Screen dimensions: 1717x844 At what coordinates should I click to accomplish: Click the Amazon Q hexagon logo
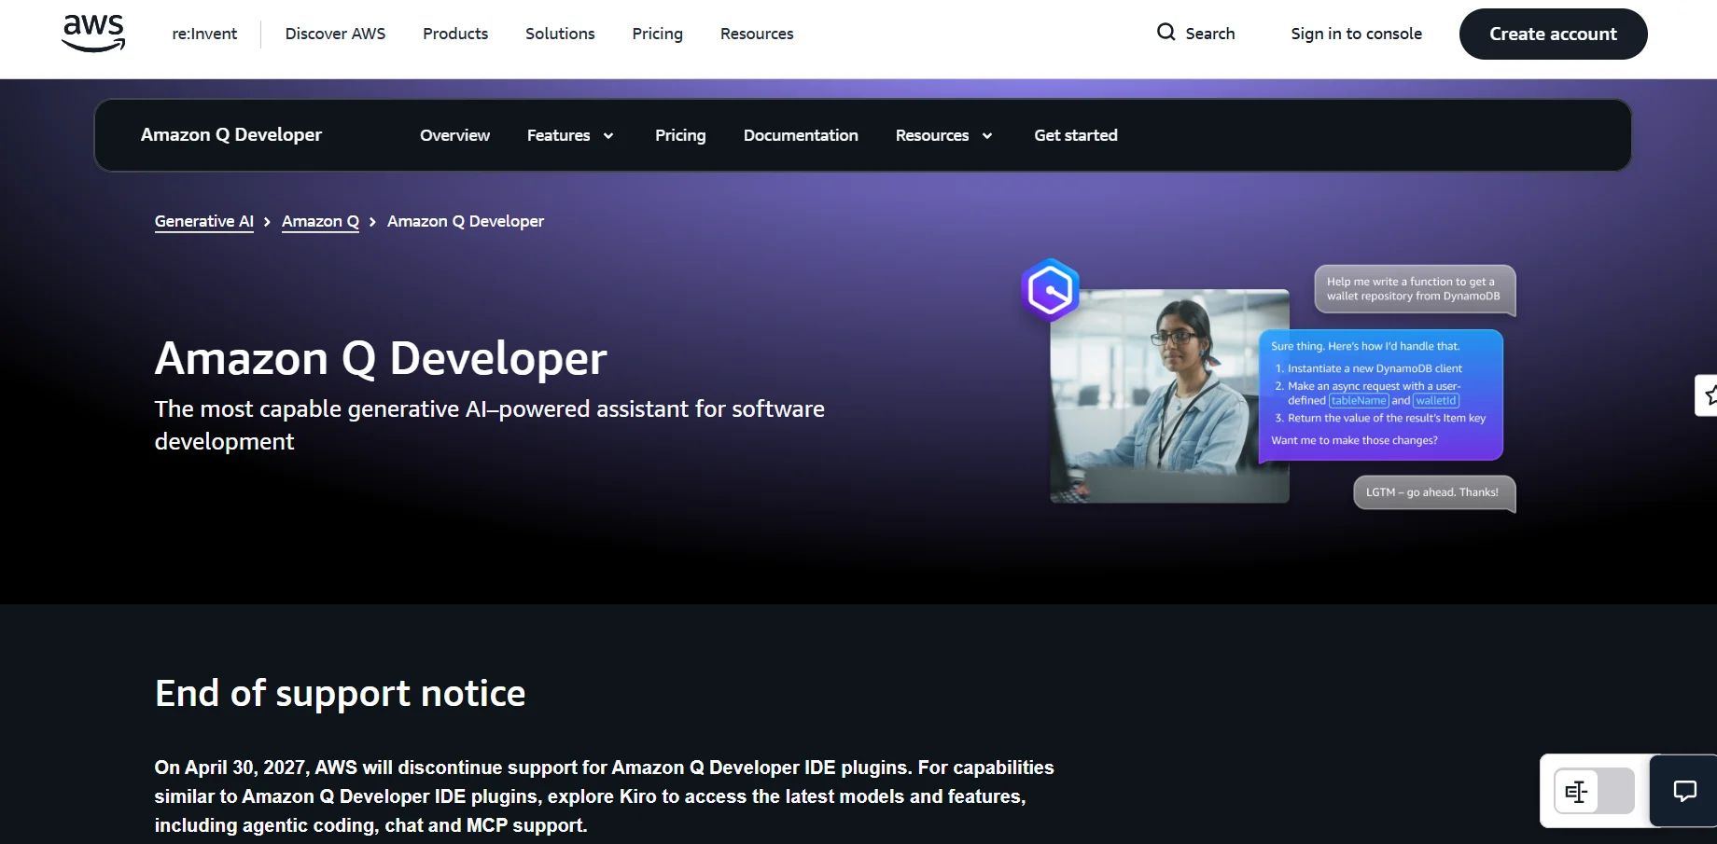pos(1051,290)
